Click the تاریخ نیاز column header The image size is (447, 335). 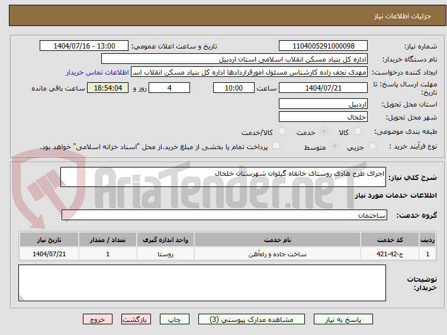pyautogui.click(x=49, y=240)
